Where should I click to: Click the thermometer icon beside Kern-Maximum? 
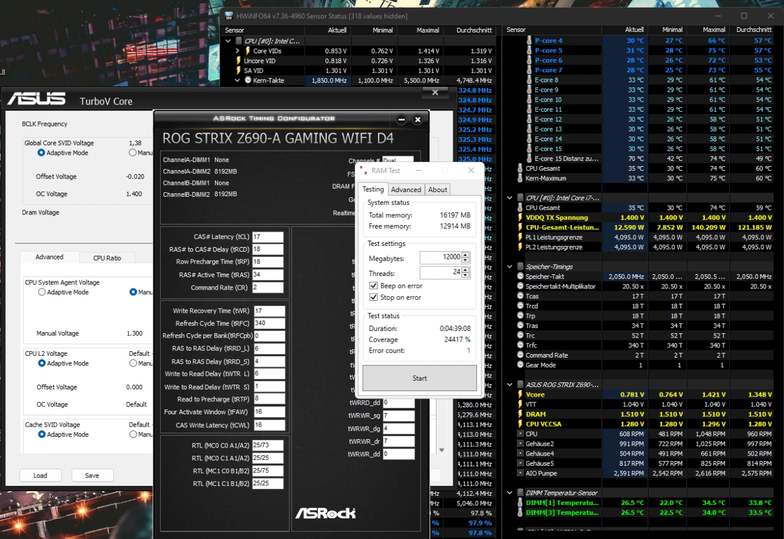(x=520, y=178)
